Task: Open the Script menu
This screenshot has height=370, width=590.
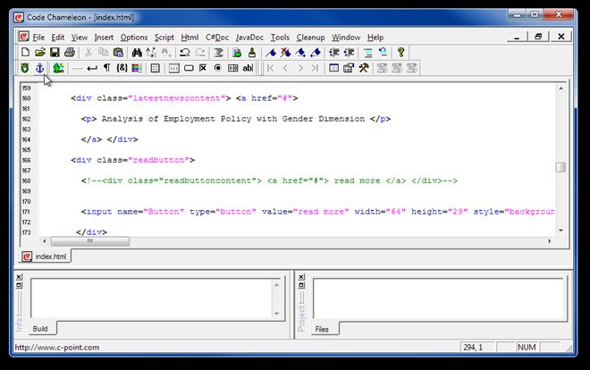Action: [x=164, y=38]
